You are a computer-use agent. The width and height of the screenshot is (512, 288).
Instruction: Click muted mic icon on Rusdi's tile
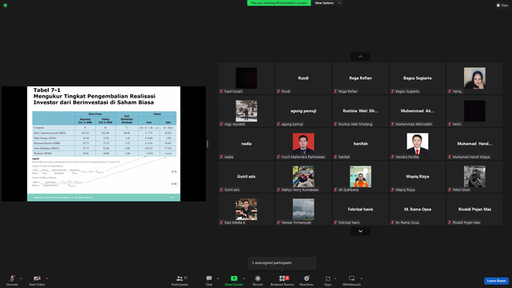278,91
